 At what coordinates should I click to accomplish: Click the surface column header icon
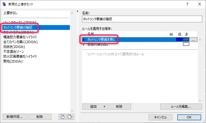186,34
